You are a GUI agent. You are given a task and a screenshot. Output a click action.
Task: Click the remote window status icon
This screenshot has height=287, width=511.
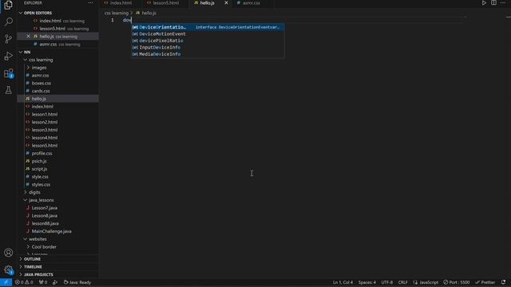(x=6, y=282)
